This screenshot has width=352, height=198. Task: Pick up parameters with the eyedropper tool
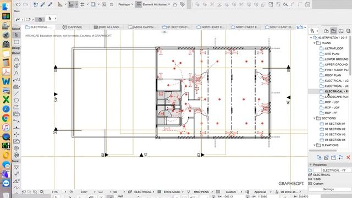[x=43, y=4]
